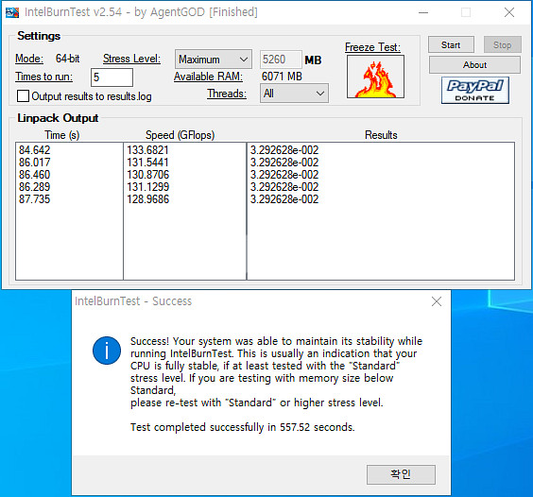Image resolution: width=533 pixels, height=497 pixels.
Task: Click the Time (s) column header
Action: tap(62, 135)
